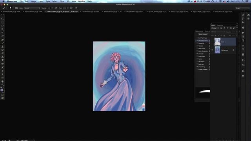The height and width of the screenshot is (141, 251).
Task: Open the Opacity slider dropdown in options bar
Action: point(52,8)
